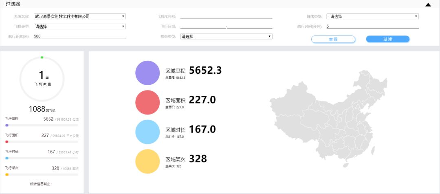Click the red 区域面积 circle icon
Viewport: 440px width, 194px height.
pyautogui.click(x=147, y=102)
